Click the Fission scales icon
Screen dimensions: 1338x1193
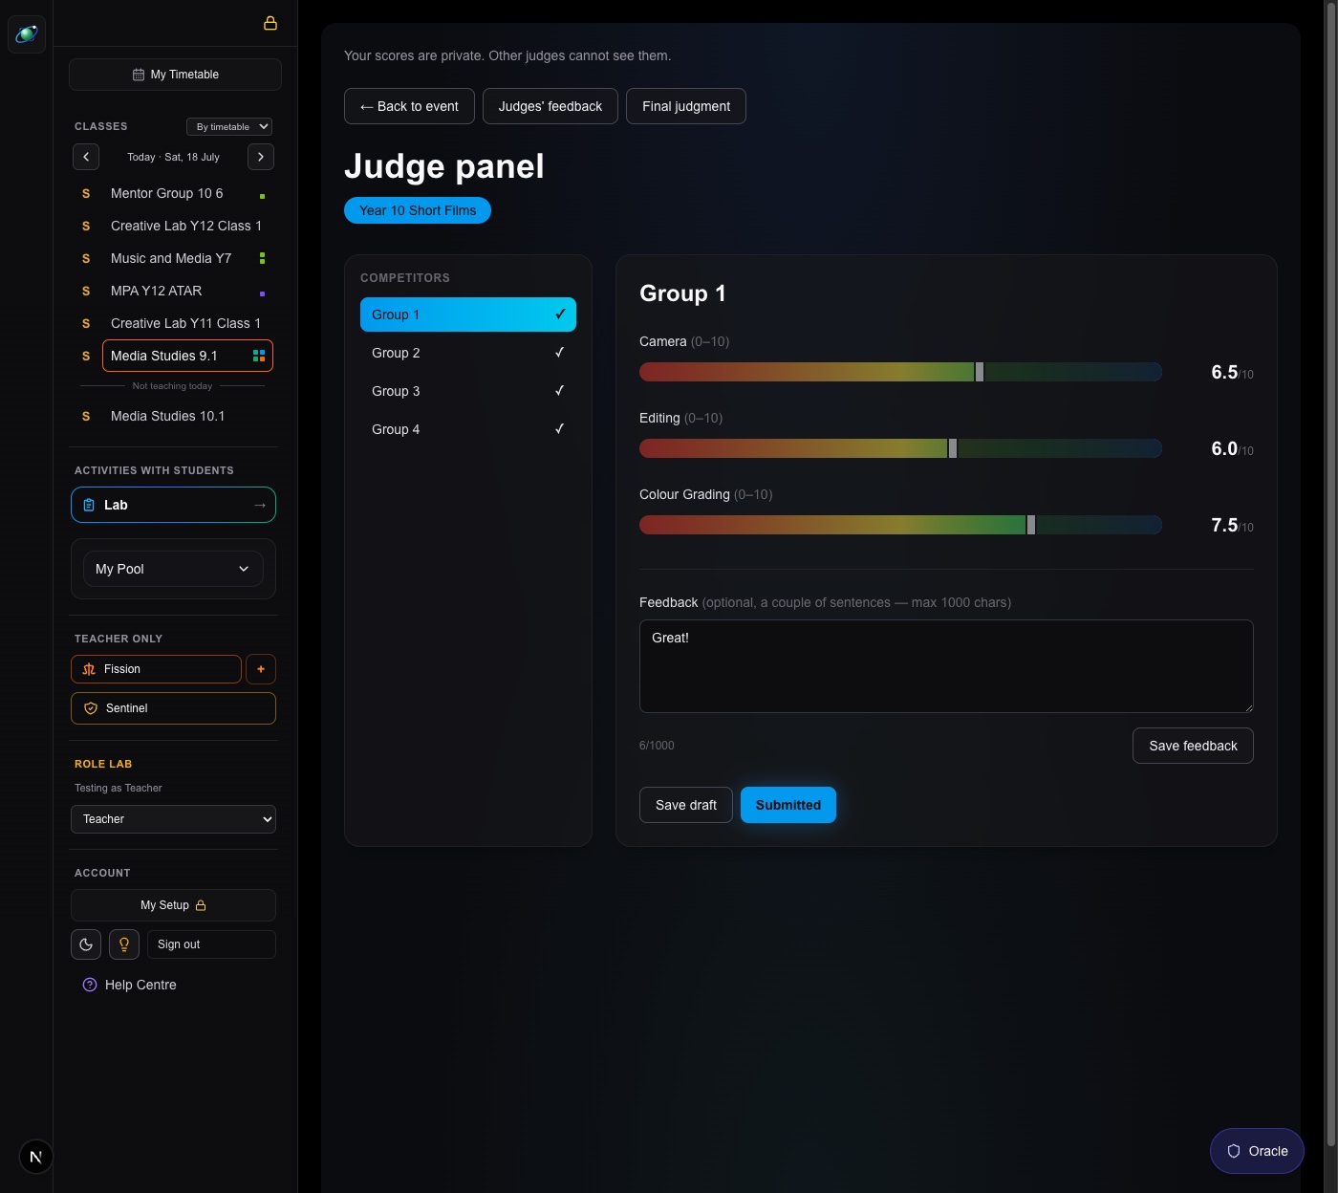point(89,669)
